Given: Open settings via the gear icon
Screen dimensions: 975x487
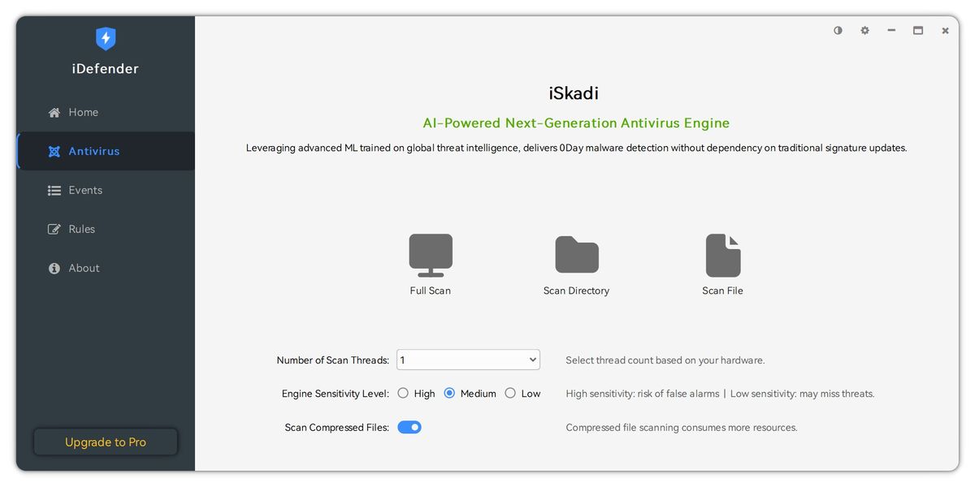Looking at the screenshot, I should click(x=865, y=31).
